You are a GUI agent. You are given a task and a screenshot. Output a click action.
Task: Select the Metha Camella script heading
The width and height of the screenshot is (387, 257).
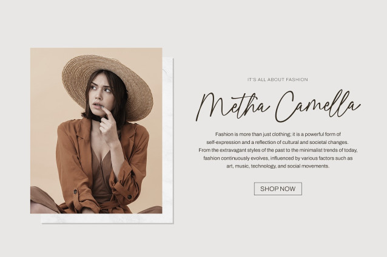278,105
